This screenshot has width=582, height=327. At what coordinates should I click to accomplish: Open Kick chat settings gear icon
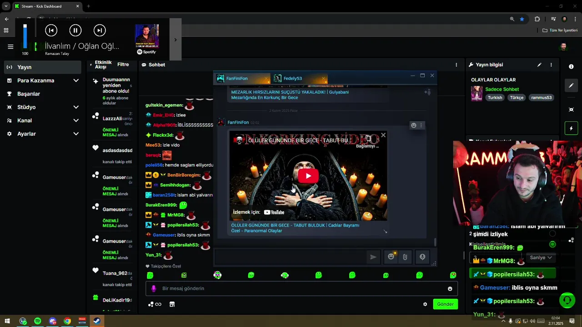coord(425,304)
